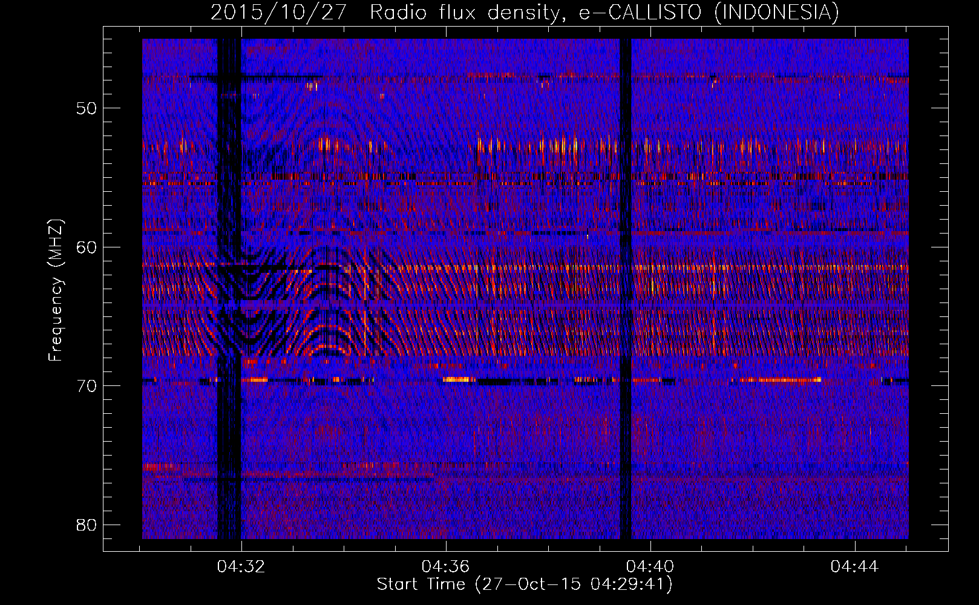Click the 04:44 time tick label
Image resolution: width=979 pixels, height=605 pixels.
(x=854, y=567)
